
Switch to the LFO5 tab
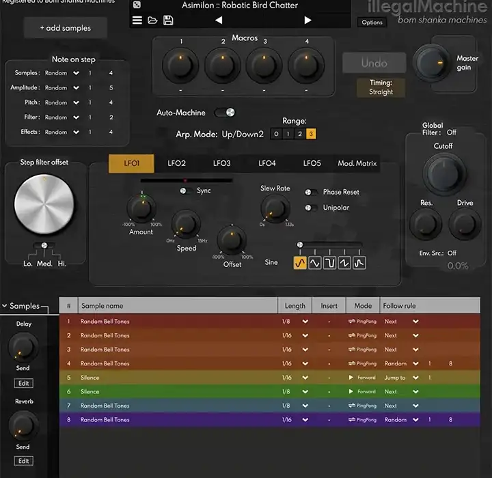coord(312,163)
